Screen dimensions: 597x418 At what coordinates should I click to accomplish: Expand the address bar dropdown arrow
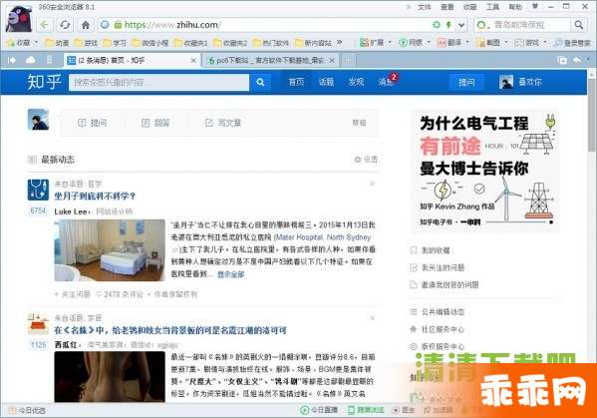pyautogui.click(x=461, y=25)
